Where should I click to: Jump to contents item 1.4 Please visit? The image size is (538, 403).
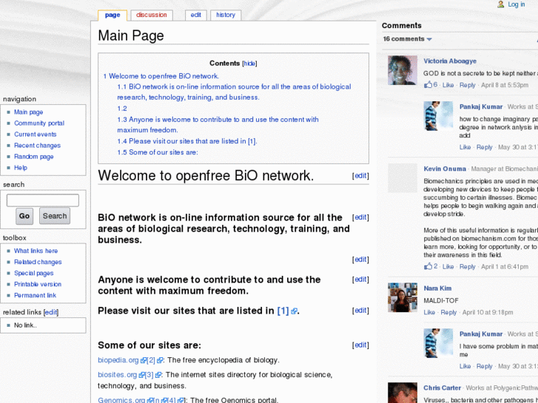tap(187, 141)
